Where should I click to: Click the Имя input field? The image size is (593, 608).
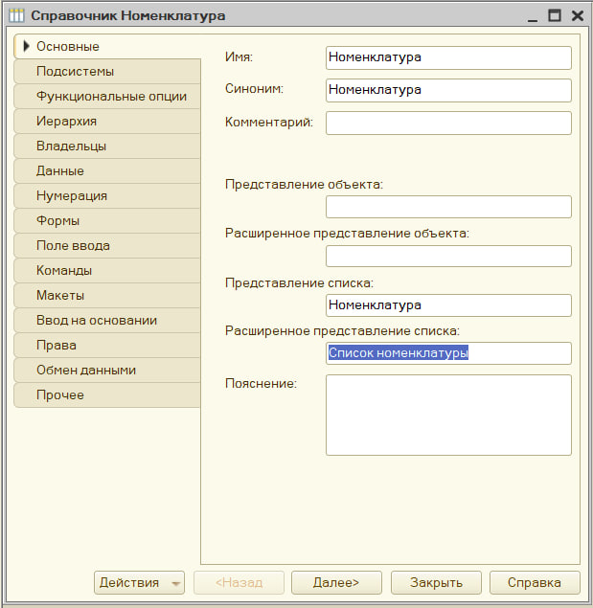[x=448, y=57]
